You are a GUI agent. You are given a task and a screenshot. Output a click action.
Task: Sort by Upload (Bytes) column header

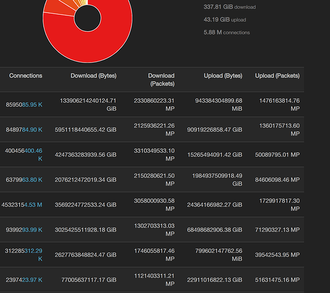coord(223,76)
